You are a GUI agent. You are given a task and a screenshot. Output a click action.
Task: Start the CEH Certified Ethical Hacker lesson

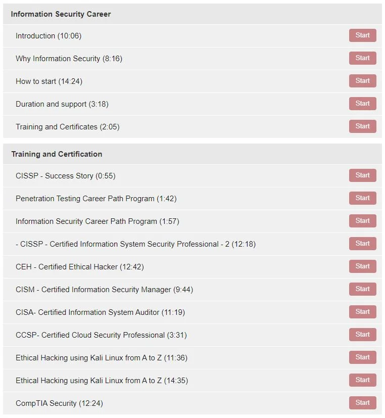362,266
